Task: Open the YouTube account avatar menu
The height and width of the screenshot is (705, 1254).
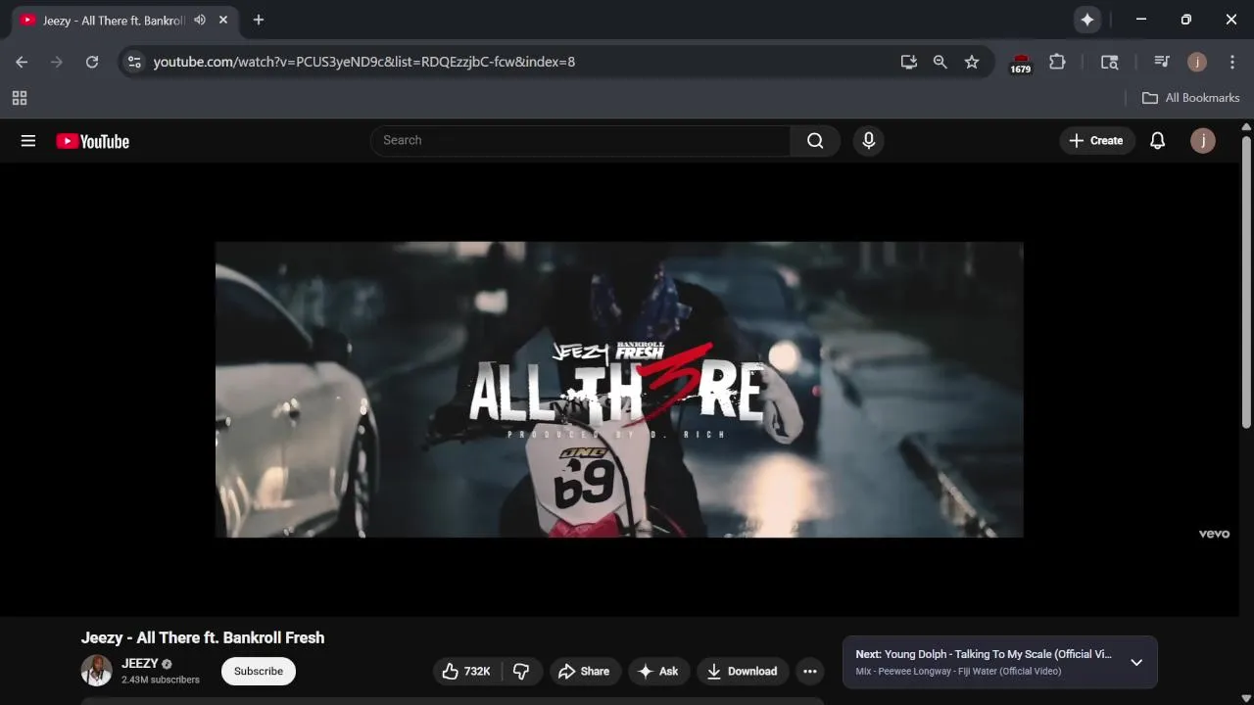Action: [x=1203, y=141]
